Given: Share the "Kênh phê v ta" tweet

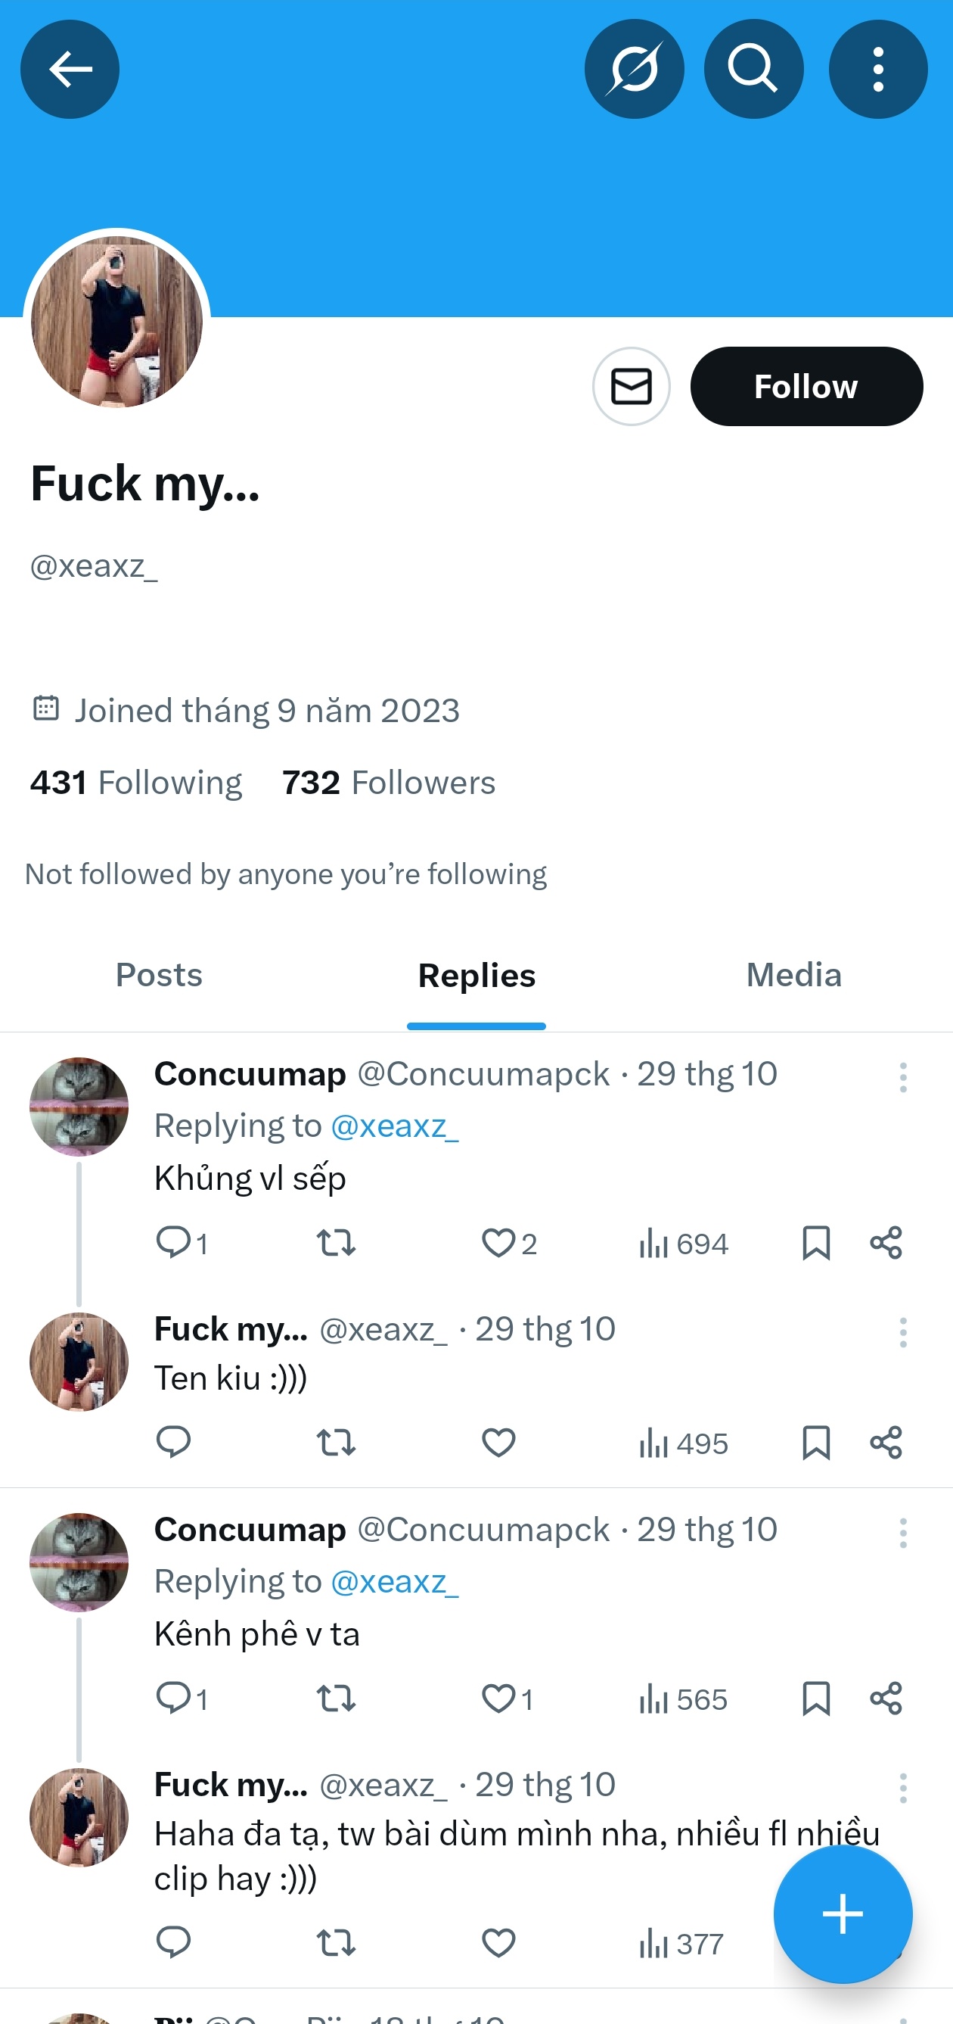Looking at the screenshot, I should click(886, 1697).
